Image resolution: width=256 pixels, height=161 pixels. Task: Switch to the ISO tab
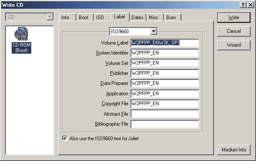102,17
